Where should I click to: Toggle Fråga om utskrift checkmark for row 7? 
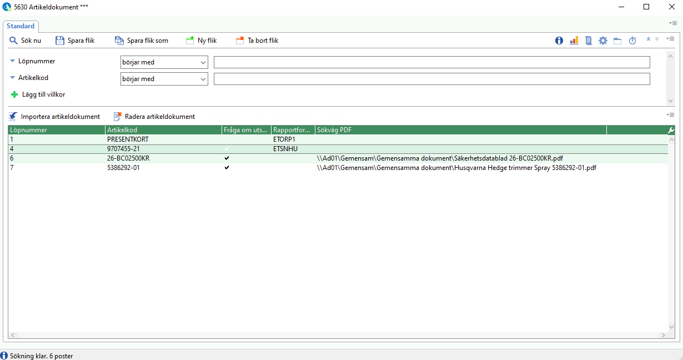point(227,167)
